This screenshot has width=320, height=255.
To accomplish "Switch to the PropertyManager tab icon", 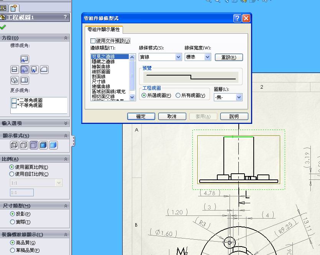I will pyautogui.click(x=14, y=8).
